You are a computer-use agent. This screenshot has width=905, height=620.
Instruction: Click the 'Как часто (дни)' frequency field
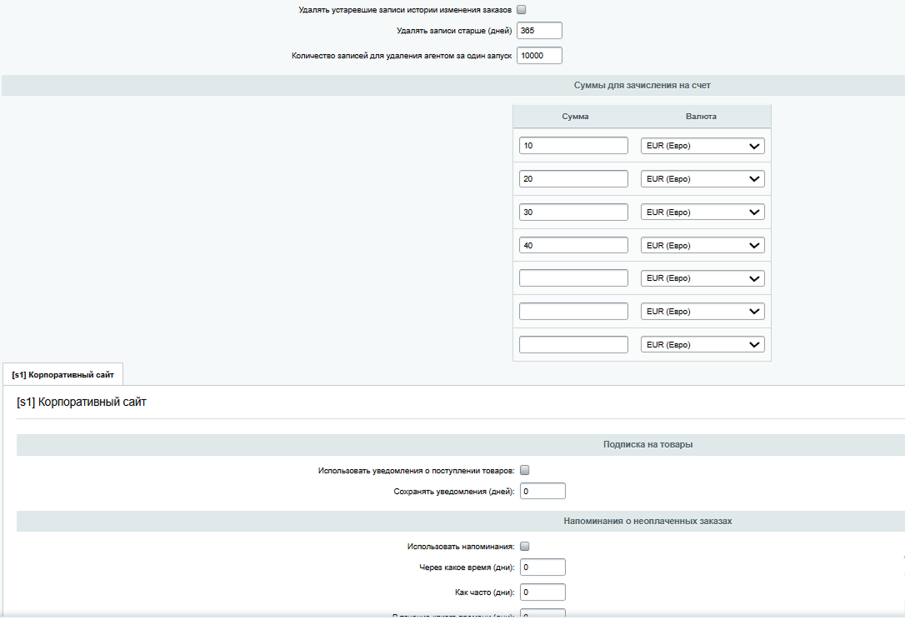coord(542,592)
